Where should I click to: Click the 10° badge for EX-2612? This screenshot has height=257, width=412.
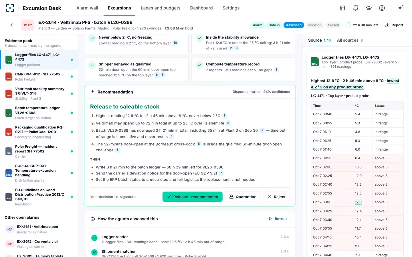(x=9, y=244)
